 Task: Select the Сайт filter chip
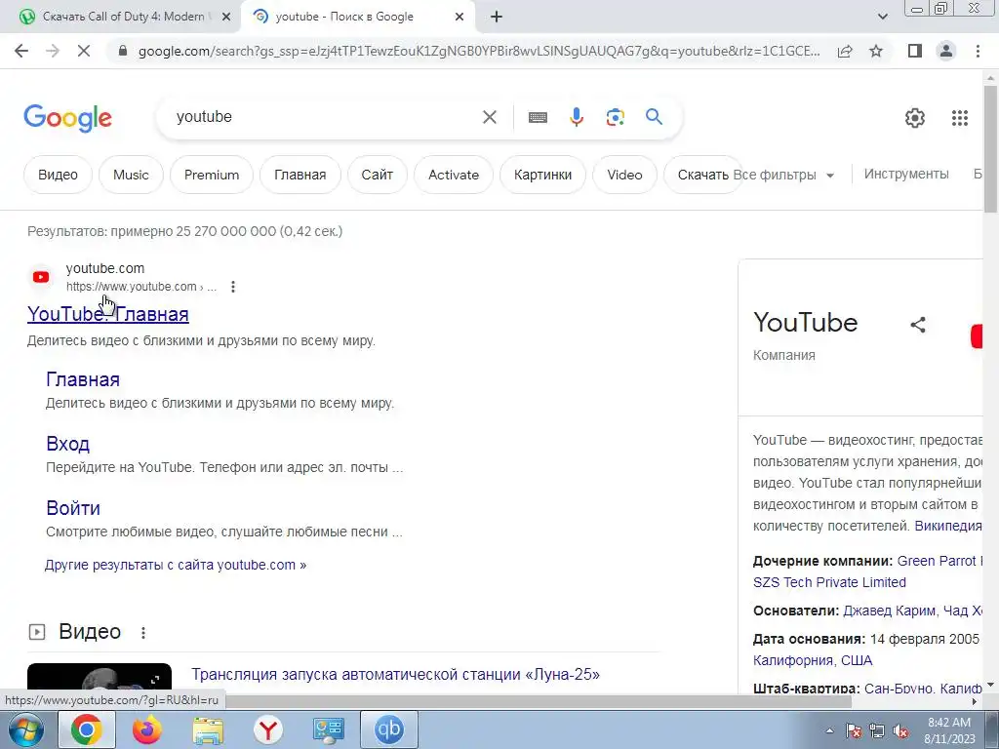[378, 175]
